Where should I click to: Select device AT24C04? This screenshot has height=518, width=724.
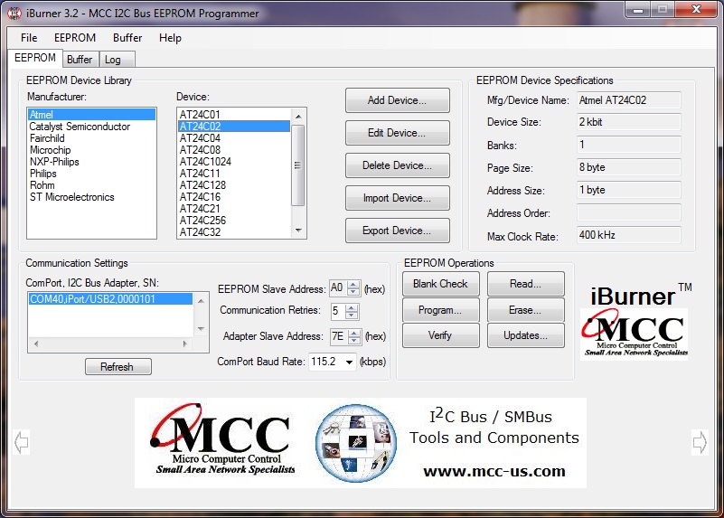(x=235, y=138)
